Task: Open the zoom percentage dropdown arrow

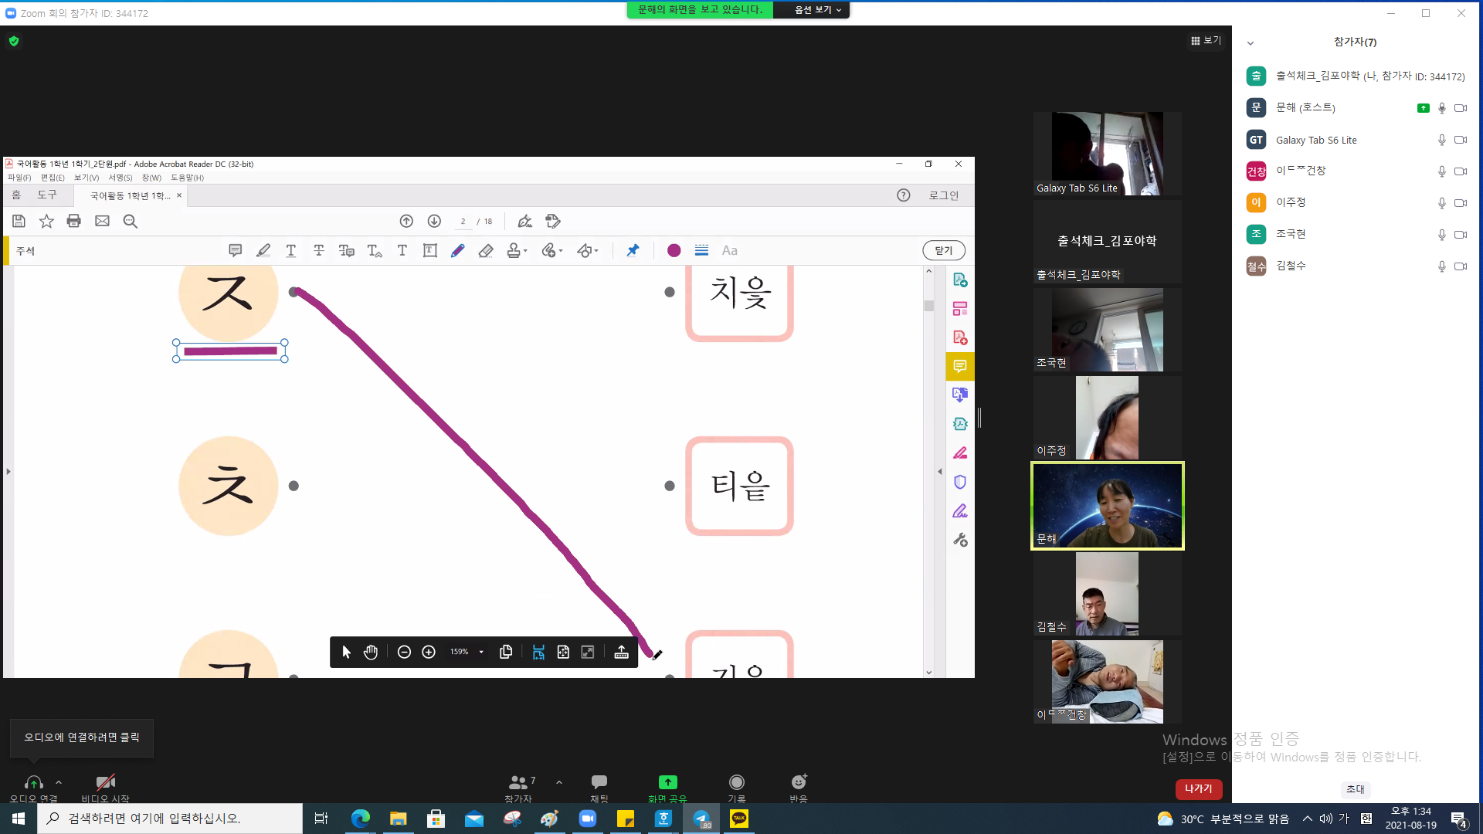Action: (x=481, y=653)
